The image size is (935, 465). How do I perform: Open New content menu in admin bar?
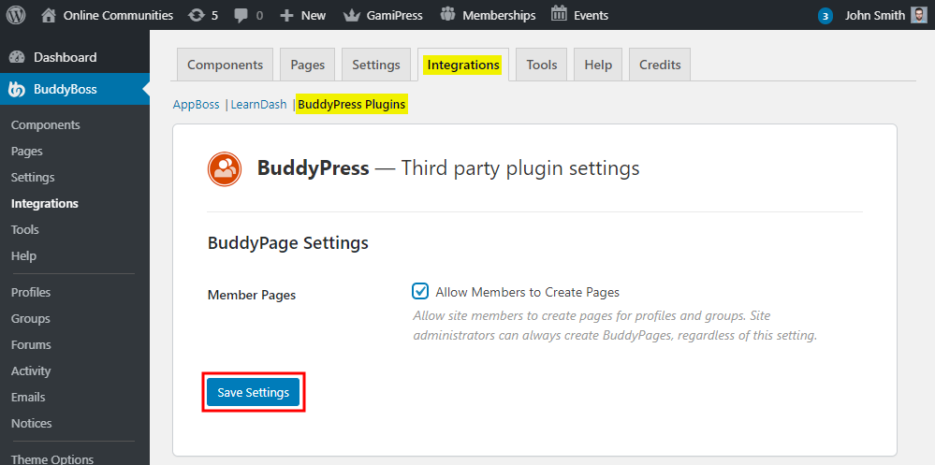tap(313, 16)
